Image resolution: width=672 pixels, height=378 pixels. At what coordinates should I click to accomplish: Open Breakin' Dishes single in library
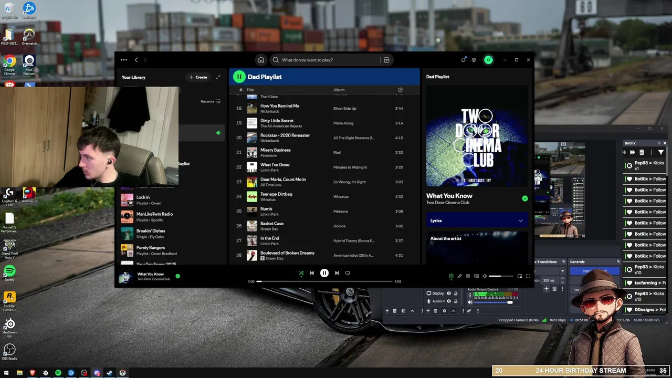[x=172, y=234]
